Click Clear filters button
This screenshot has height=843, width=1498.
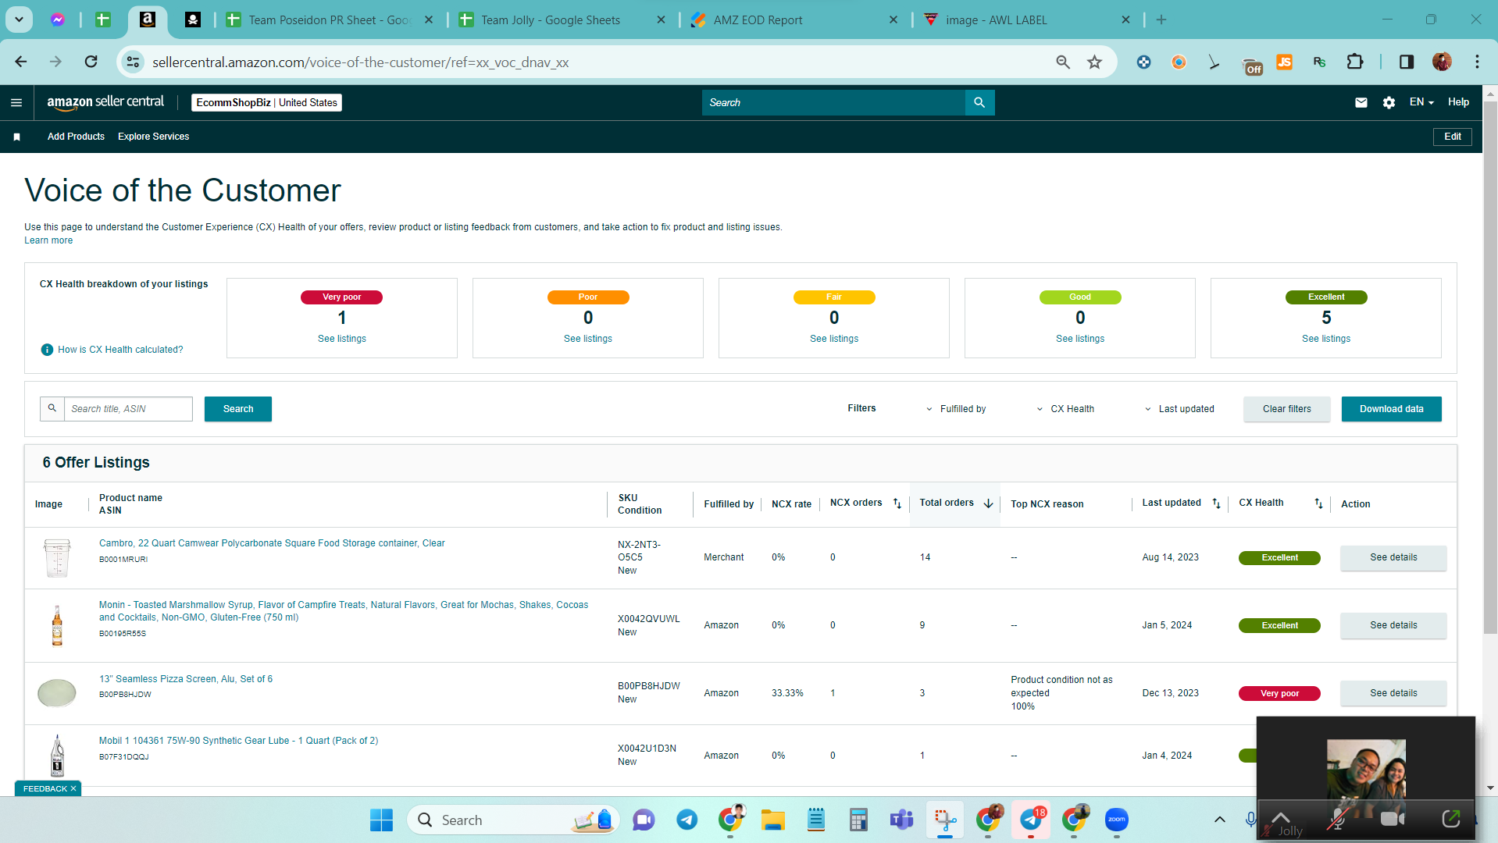click(x=1287, y=409)
